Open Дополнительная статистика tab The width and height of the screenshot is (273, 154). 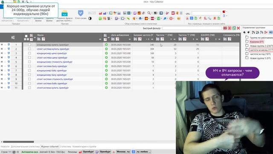click(25, 147)
